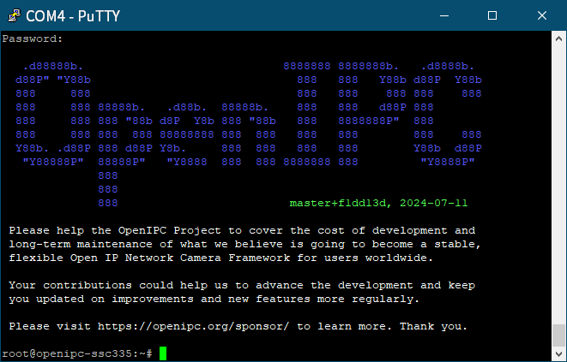Click the 'master+f1dd13d, 2024-07-11' version text
Image resolution: width=567 pixels, height=362 pixels.
point(378,203)
